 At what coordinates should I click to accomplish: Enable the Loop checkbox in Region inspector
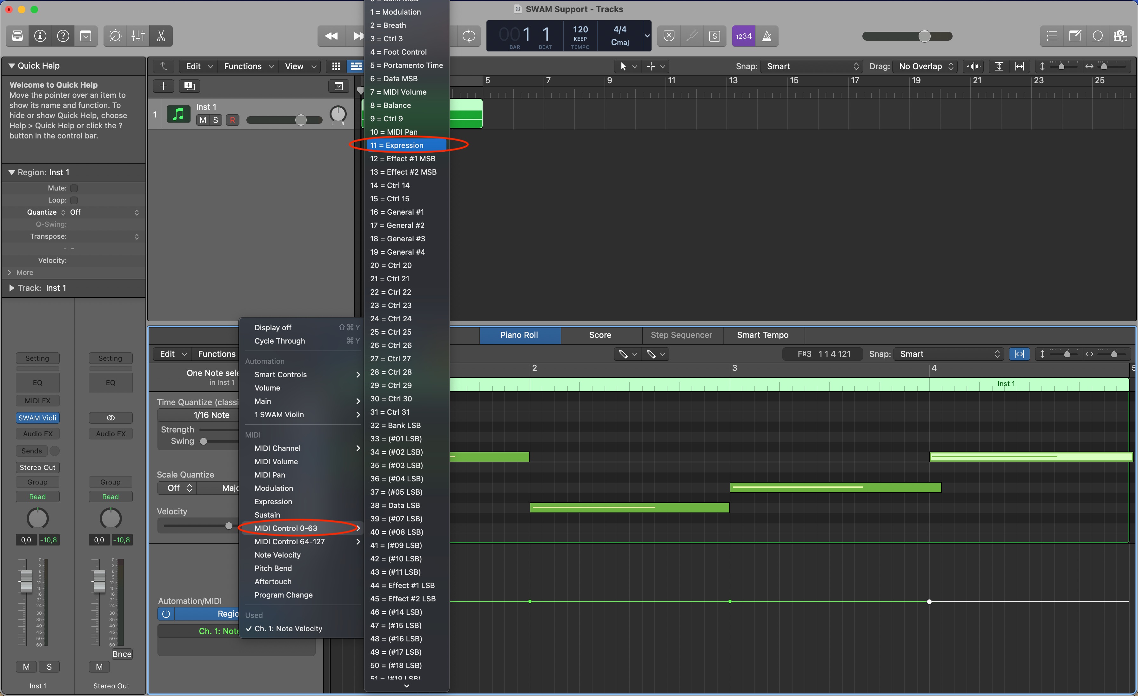click(74, 200)
